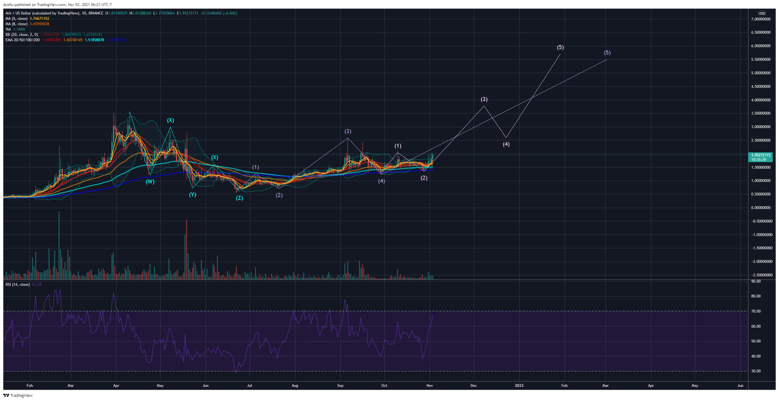
Task: Click the Sep label on the time axis
Action: 340,386
